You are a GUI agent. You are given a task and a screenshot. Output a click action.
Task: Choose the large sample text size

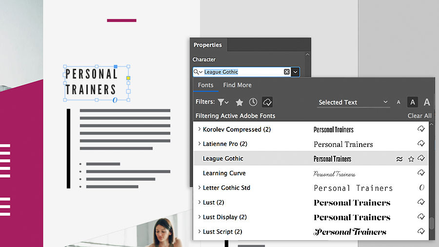coord(427,102)
